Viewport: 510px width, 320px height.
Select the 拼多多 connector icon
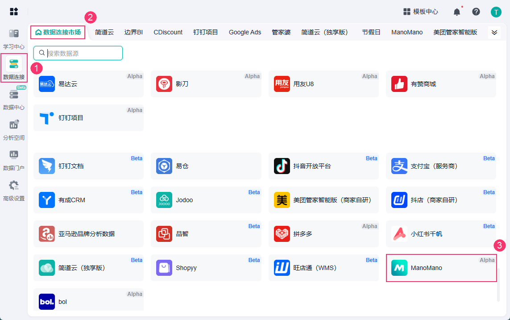[282, 234]
